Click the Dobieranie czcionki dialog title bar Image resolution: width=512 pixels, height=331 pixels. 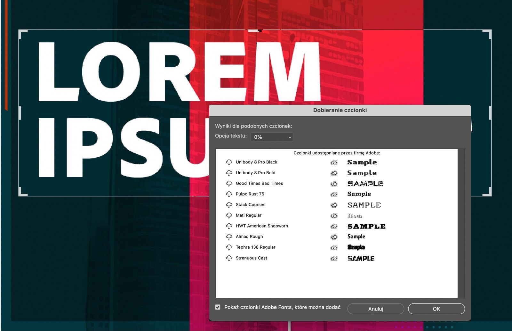(340, 110)
